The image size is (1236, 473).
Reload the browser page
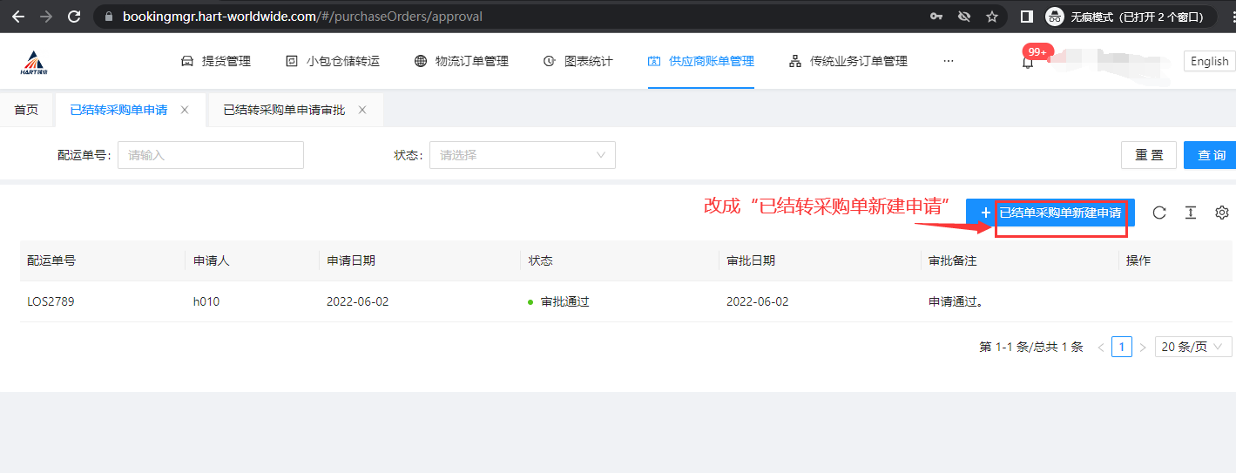[74, 17]
